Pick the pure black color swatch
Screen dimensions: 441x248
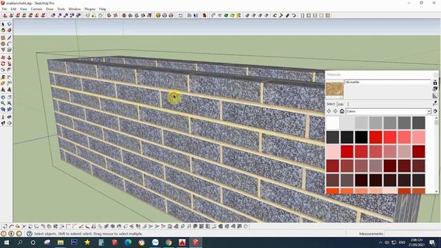tap(361, 137)
